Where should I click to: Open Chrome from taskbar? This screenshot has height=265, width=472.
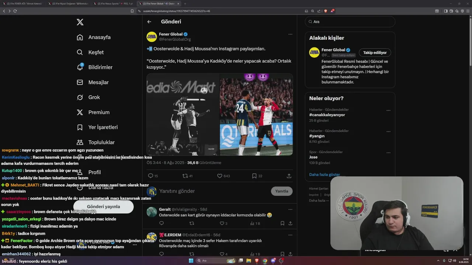click(x=265, y=261)
